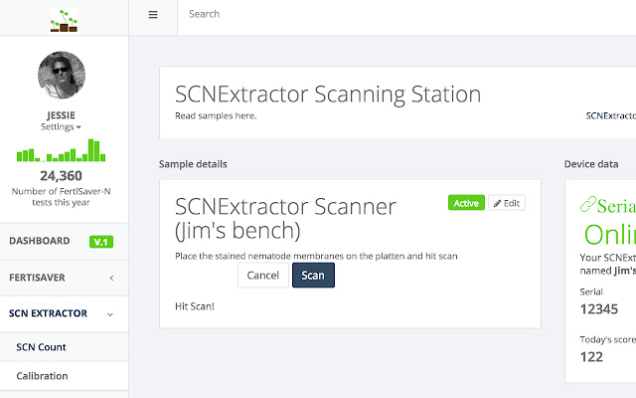The image size is (636, 398).
Task: Open the Settings dropdown under Jessie
Action: (61, 126)
